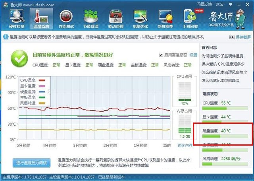Click the blue 硬盘温度 legend swatch
254x181 pixels.
coord(42,91)
